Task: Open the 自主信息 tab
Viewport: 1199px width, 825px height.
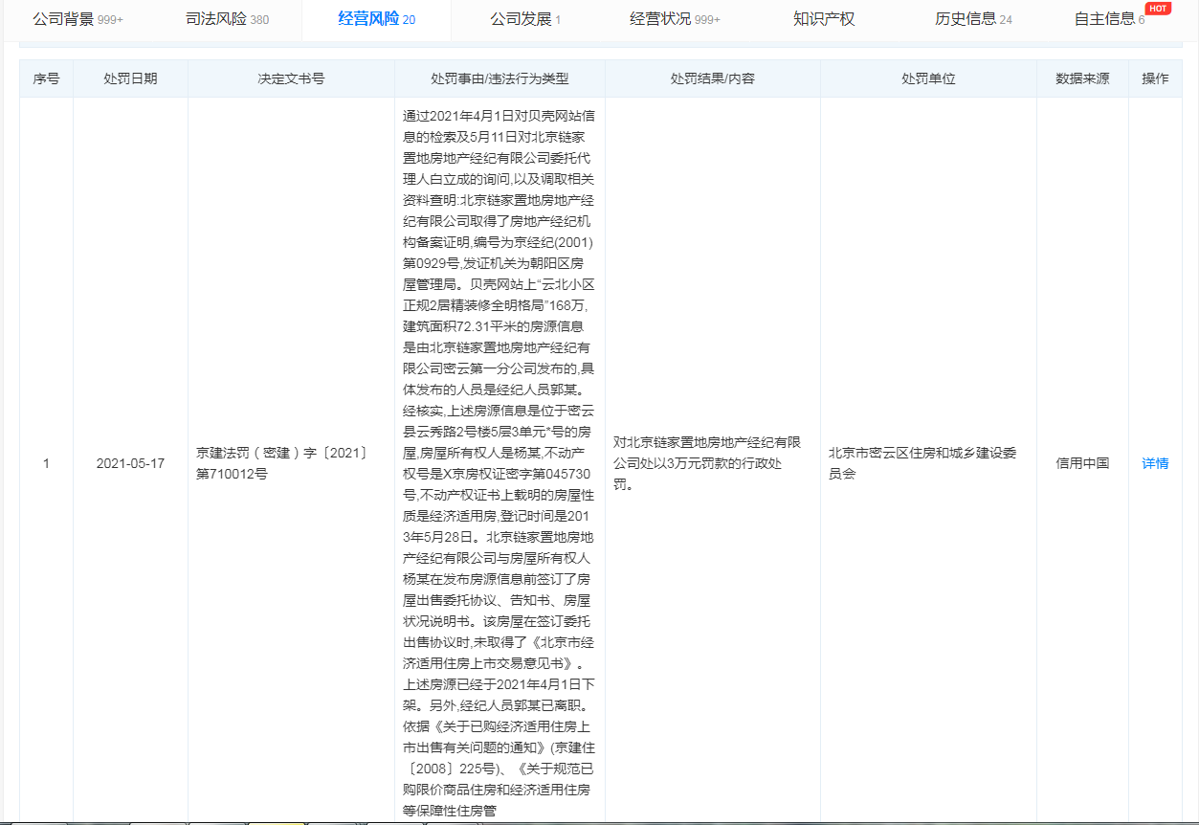Action: 1109,19
